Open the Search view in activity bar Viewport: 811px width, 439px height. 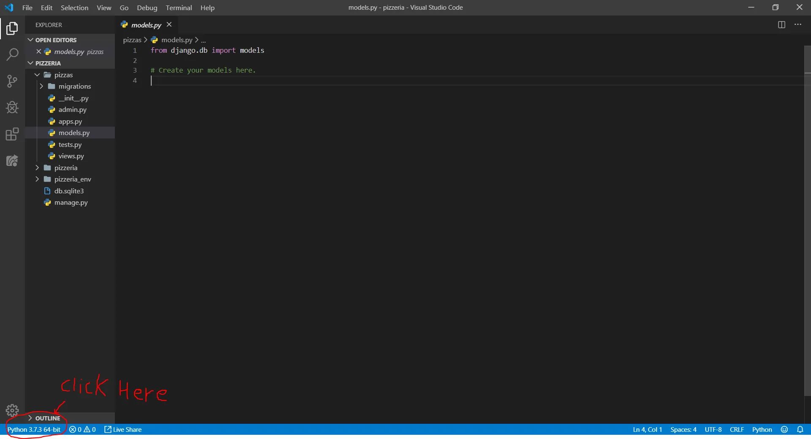coord(12,54)
